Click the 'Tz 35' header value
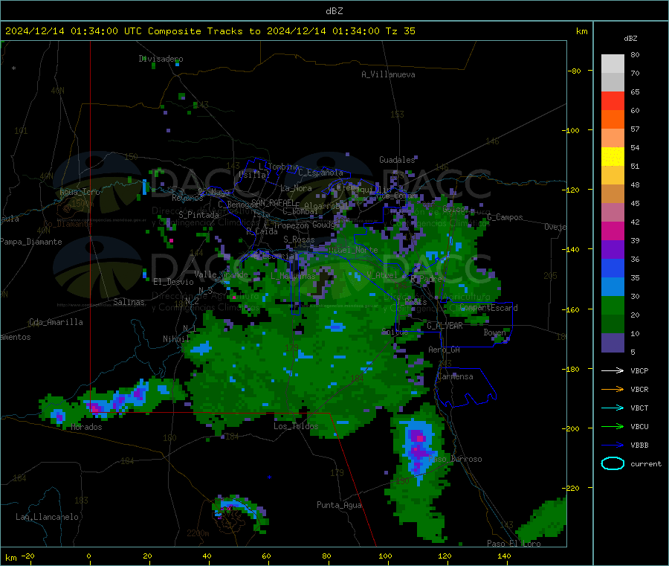Viewport: 669px width, 566px height. 400,31
